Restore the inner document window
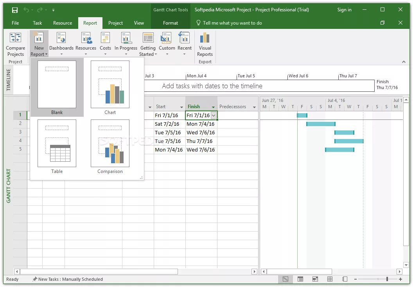413x287 pixels. (382, 23)
